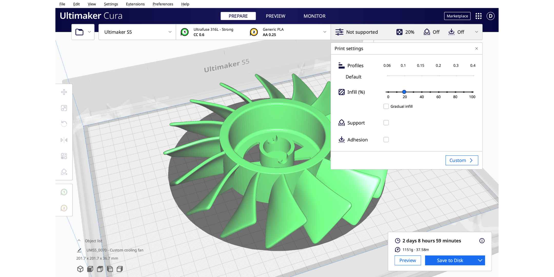Viewport: 554px width, 277px height.
Task: Click the Infill slider handle at 20
Action: pyautogui.click(x=404, y=92)
